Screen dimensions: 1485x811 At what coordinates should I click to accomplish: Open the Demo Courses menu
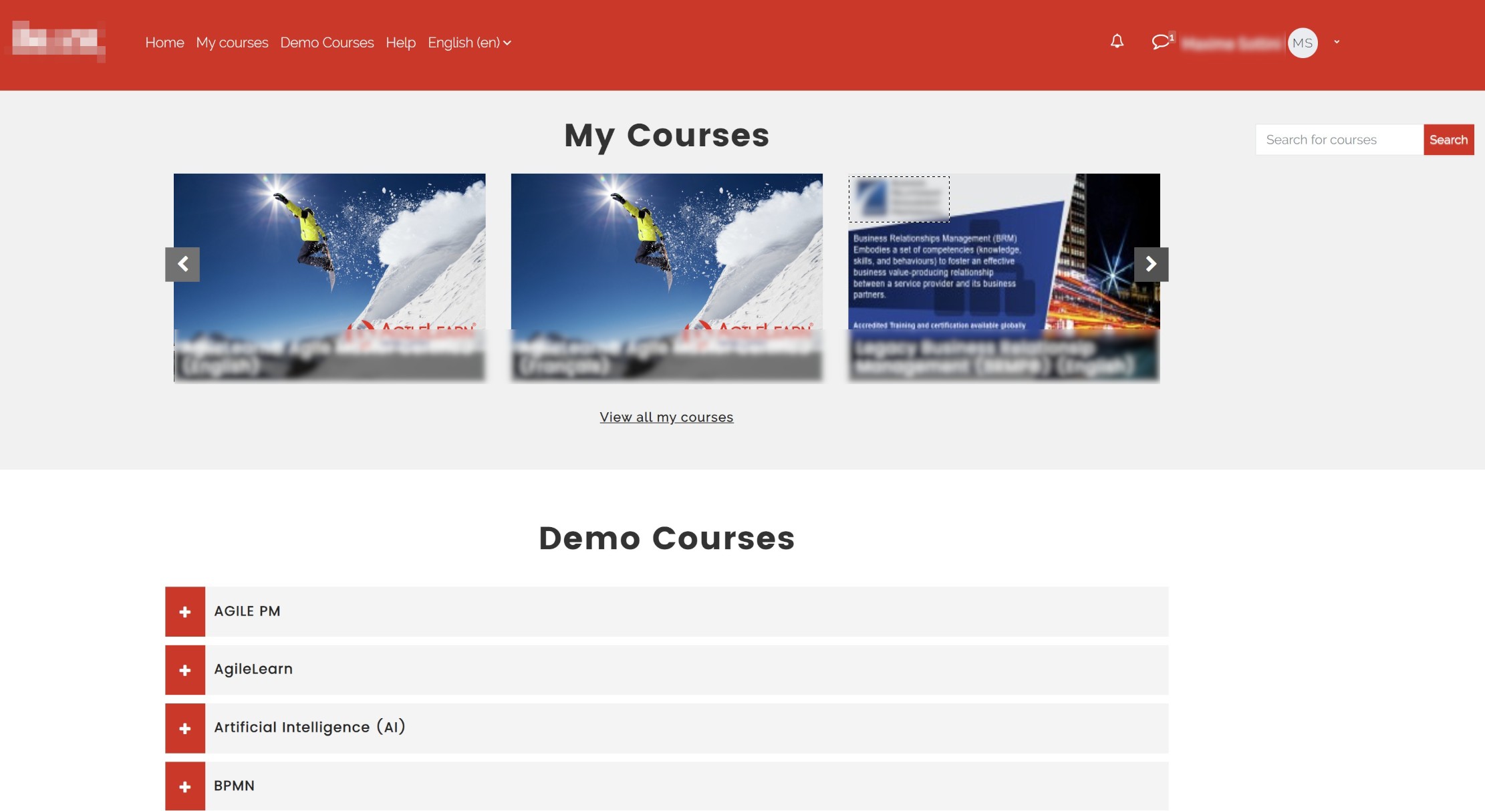tap(326, 42)
